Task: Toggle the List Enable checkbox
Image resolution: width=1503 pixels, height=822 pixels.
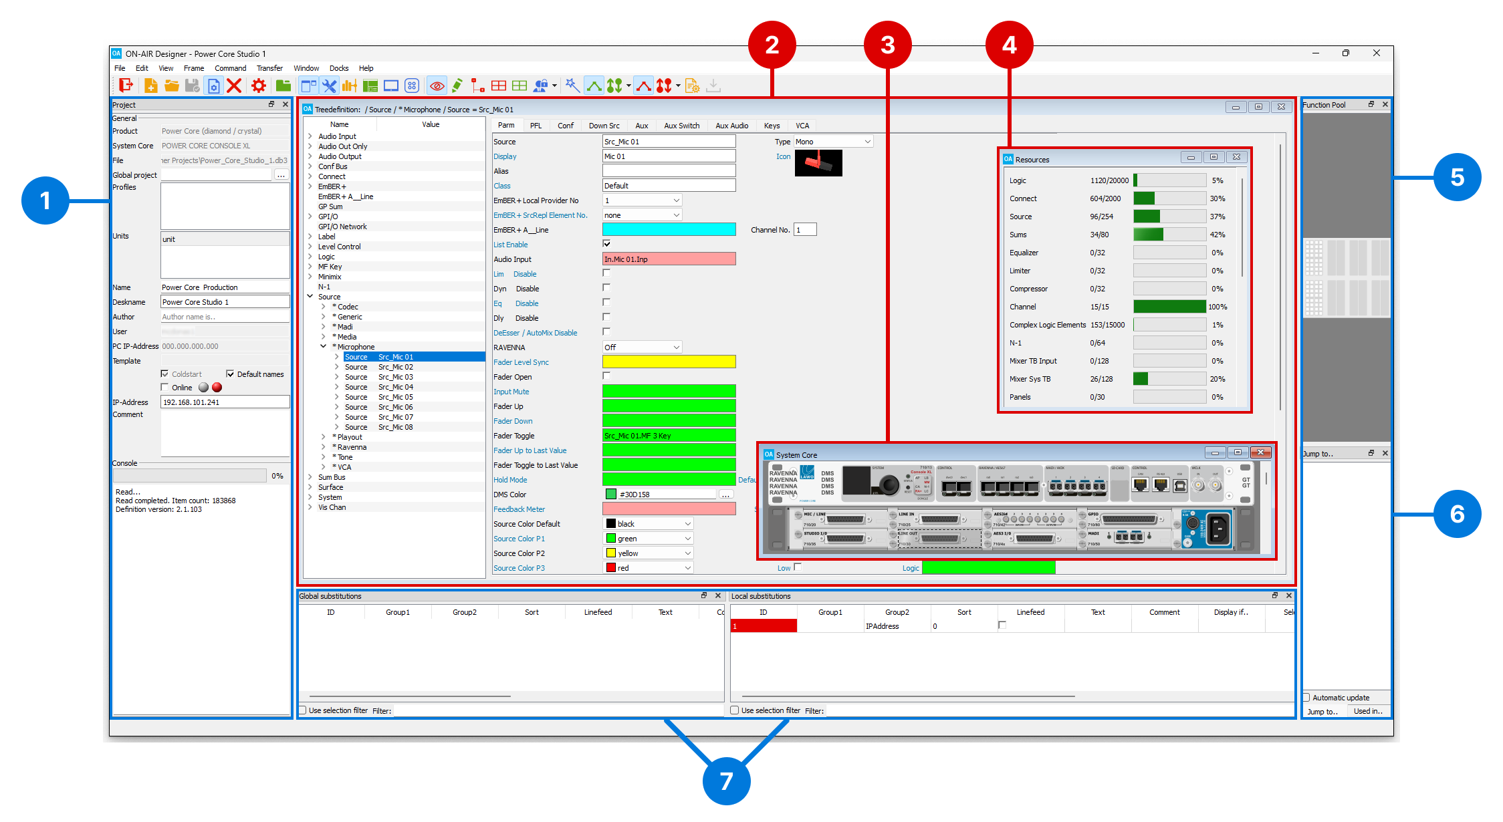Action: 606,244
